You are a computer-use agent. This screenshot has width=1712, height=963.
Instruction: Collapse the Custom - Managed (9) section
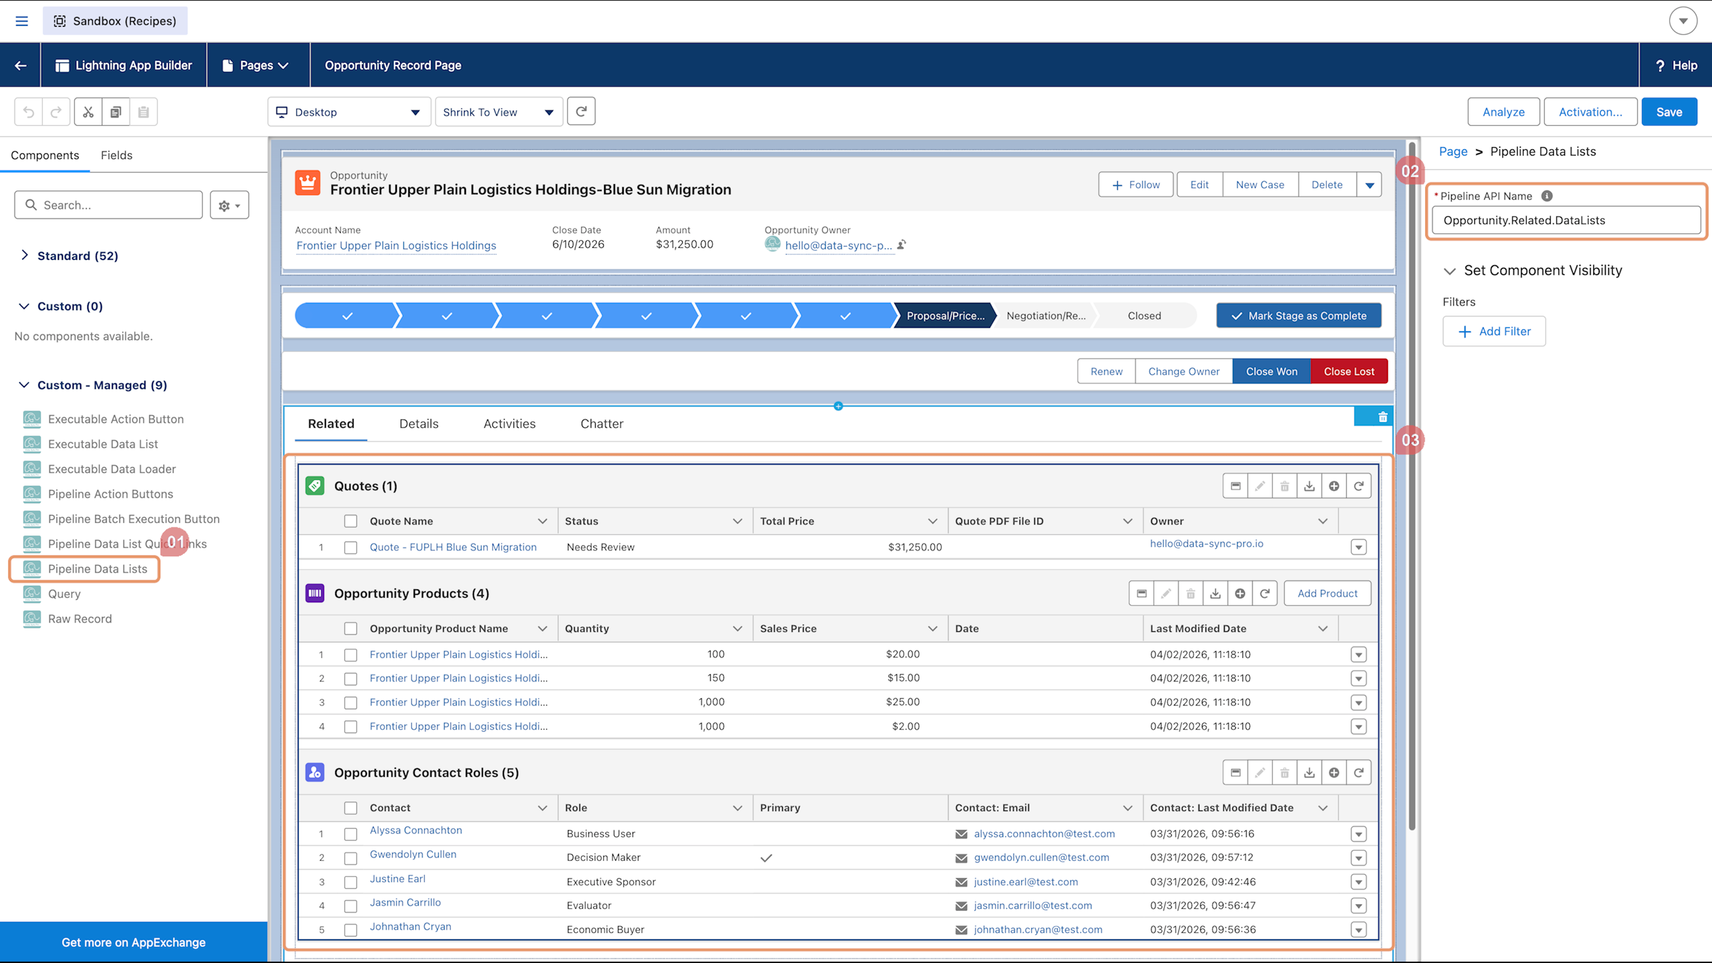[24, 385]
